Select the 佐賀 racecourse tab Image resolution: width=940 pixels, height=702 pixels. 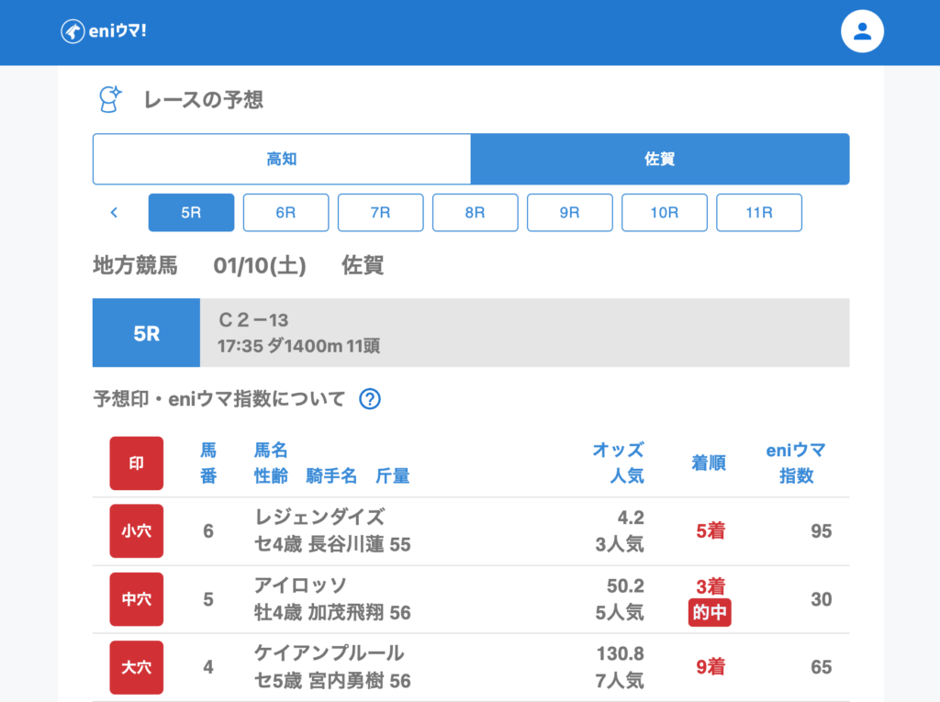(x=660, y=160)
